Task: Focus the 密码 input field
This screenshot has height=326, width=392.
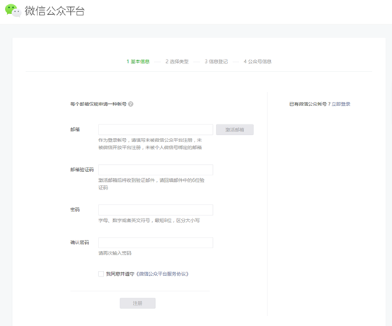Action: 156,210
